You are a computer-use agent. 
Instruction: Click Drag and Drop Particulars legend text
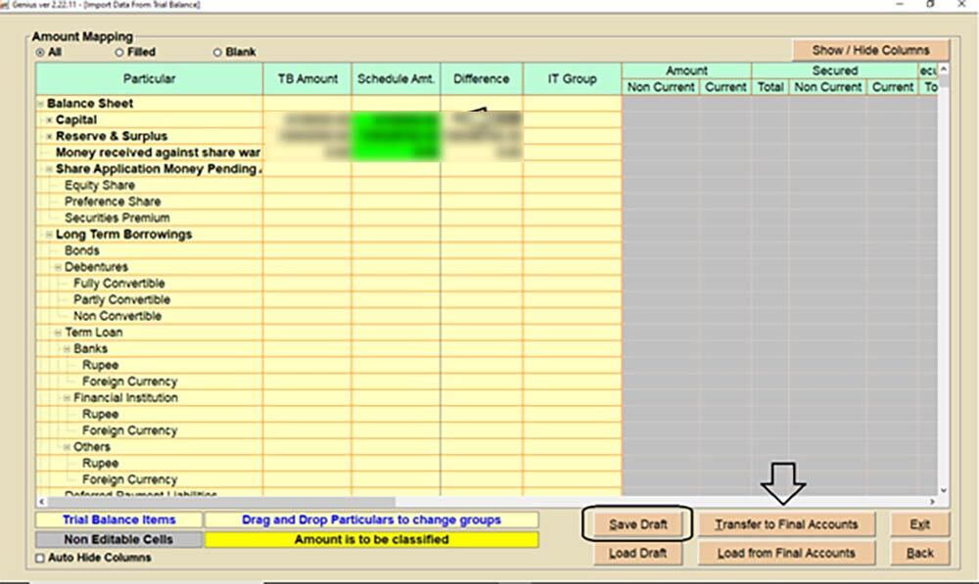pyautogui.click(x=371, y=519)
